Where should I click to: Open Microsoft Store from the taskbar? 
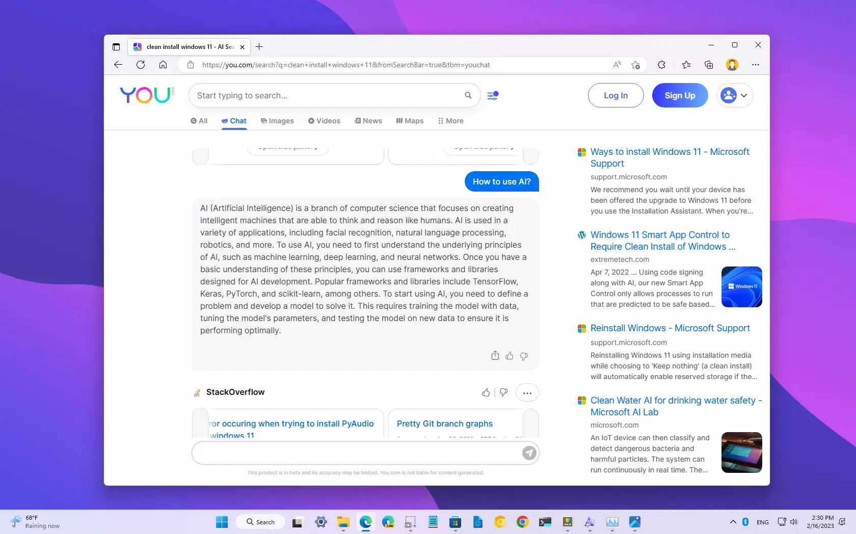455,522
